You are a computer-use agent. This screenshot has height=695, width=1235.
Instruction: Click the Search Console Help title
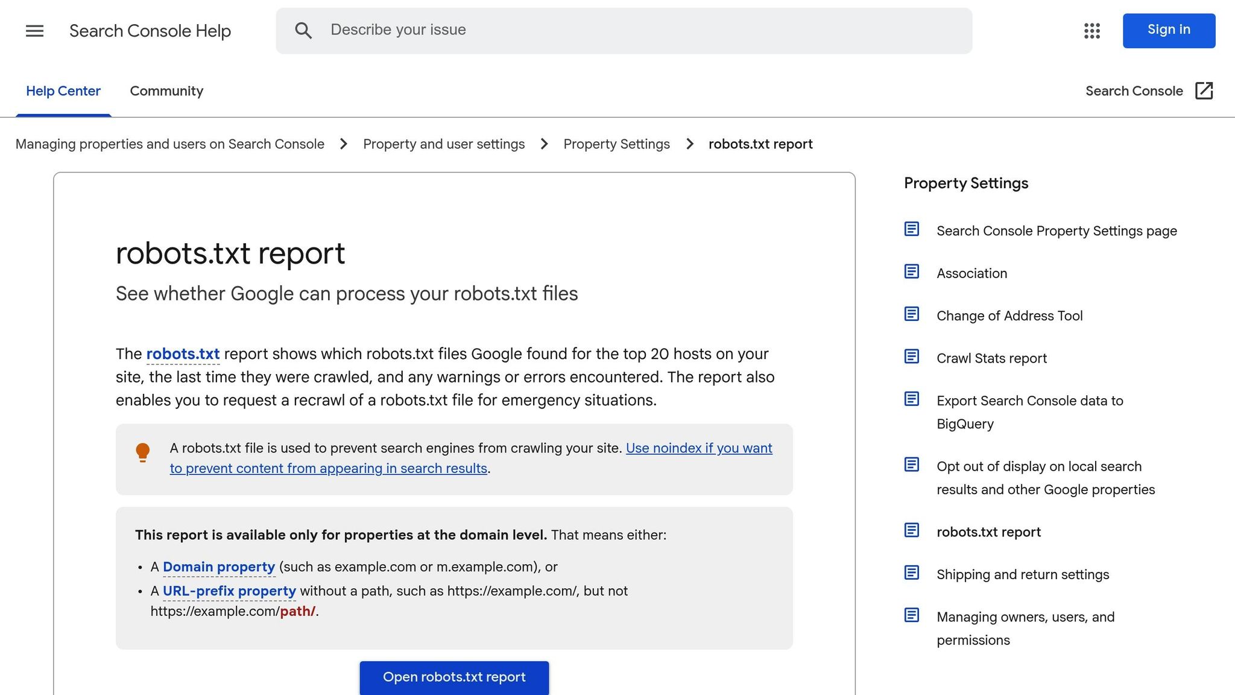150,31
